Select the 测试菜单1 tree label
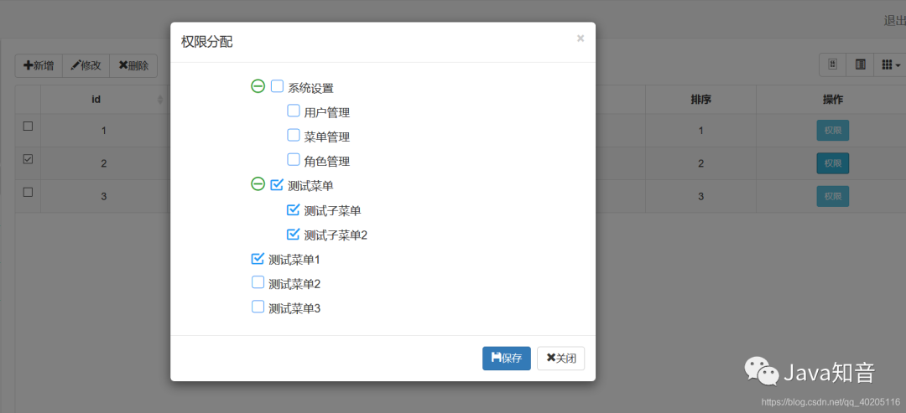906x413 pixels. coord(294,261)
